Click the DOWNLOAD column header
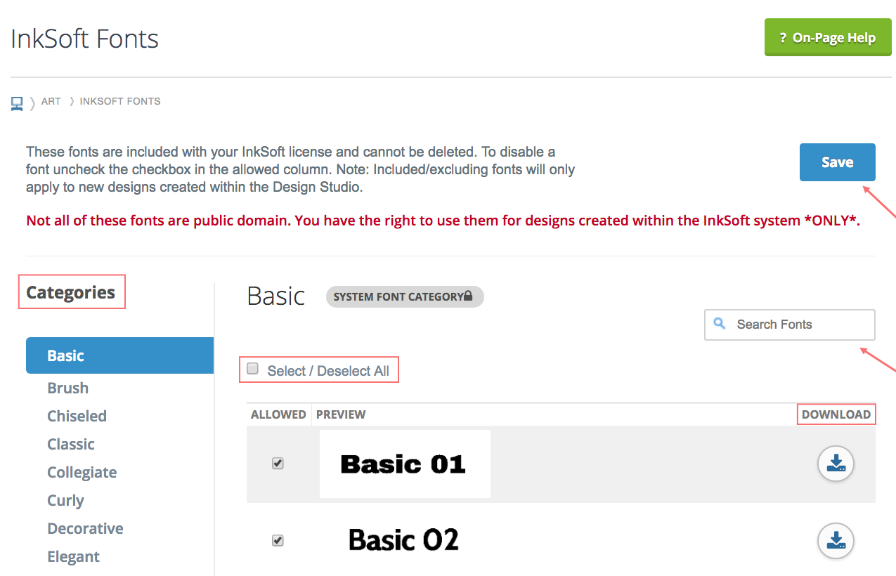Screen dimensions: 896x576 point(836,414)
